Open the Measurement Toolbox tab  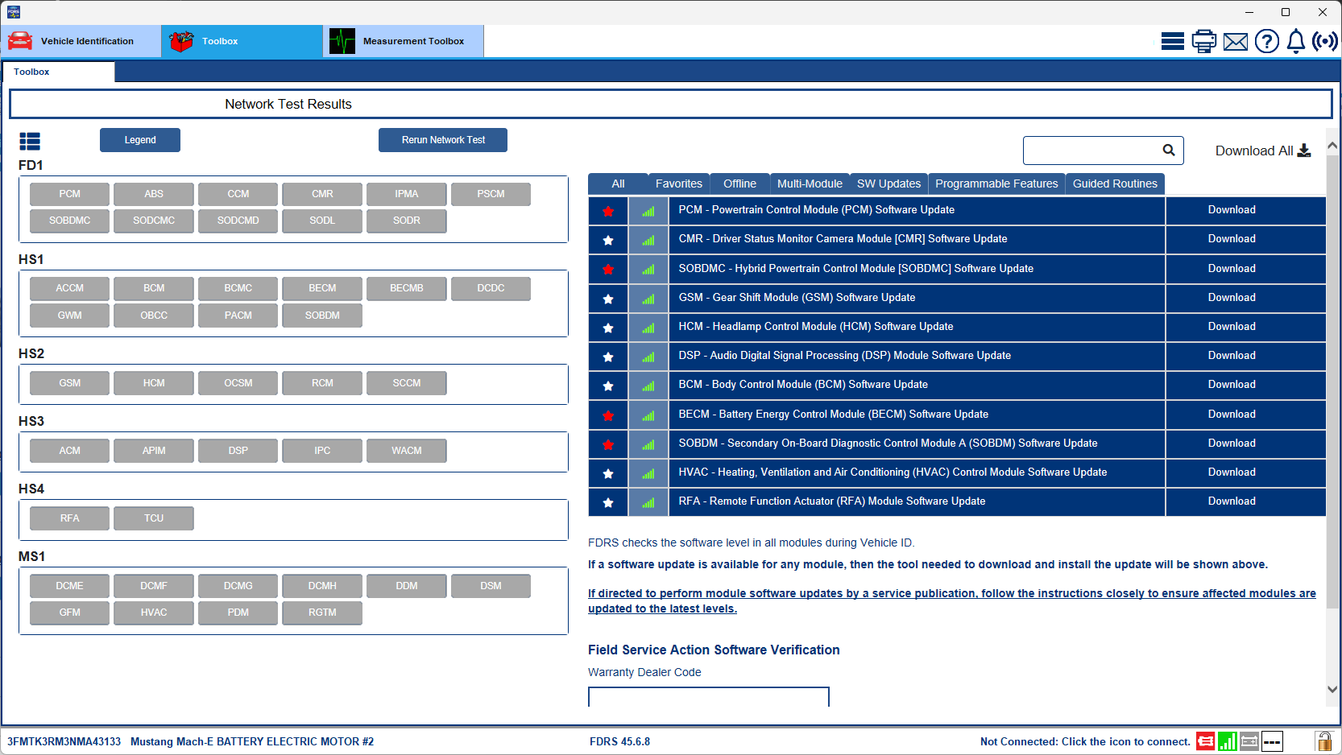(x=403, y=41)
